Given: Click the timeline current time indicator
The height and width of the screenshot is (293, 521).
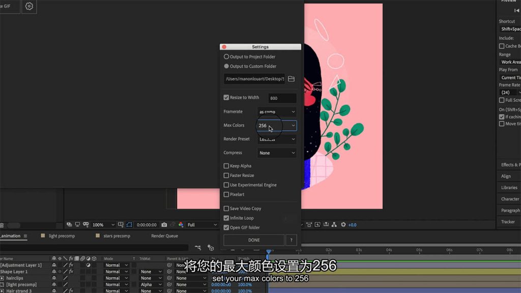Looking at the screenshot, I should (x=269, y=252).
